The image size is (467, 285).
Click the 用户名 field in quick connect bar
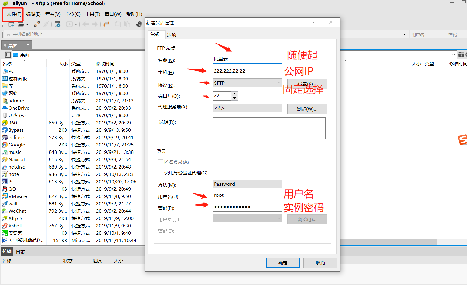pos(427,35)
